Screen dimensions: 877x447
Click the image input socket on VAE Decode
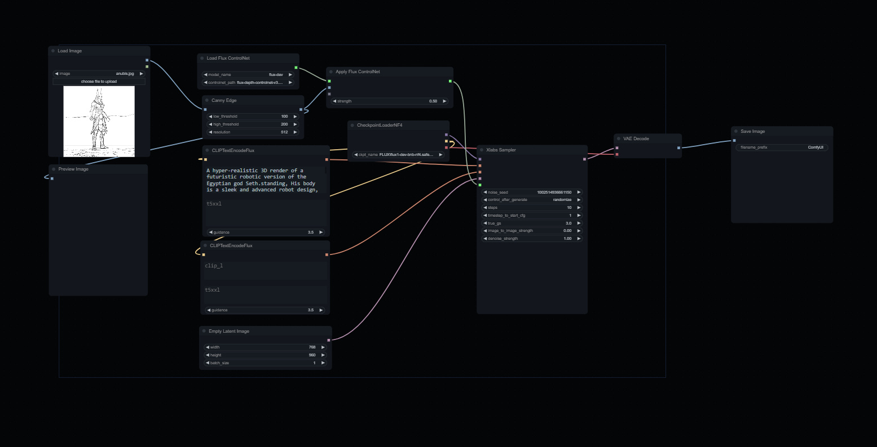(x=618, y=147)
